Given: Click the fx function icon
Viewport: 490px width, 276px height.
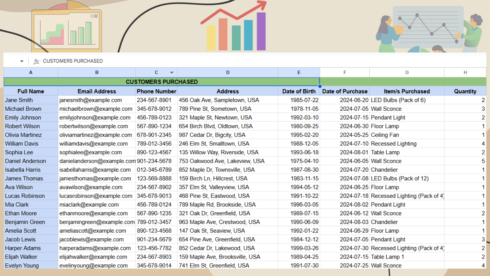Looking at the screenshot, I should point(36,61).
